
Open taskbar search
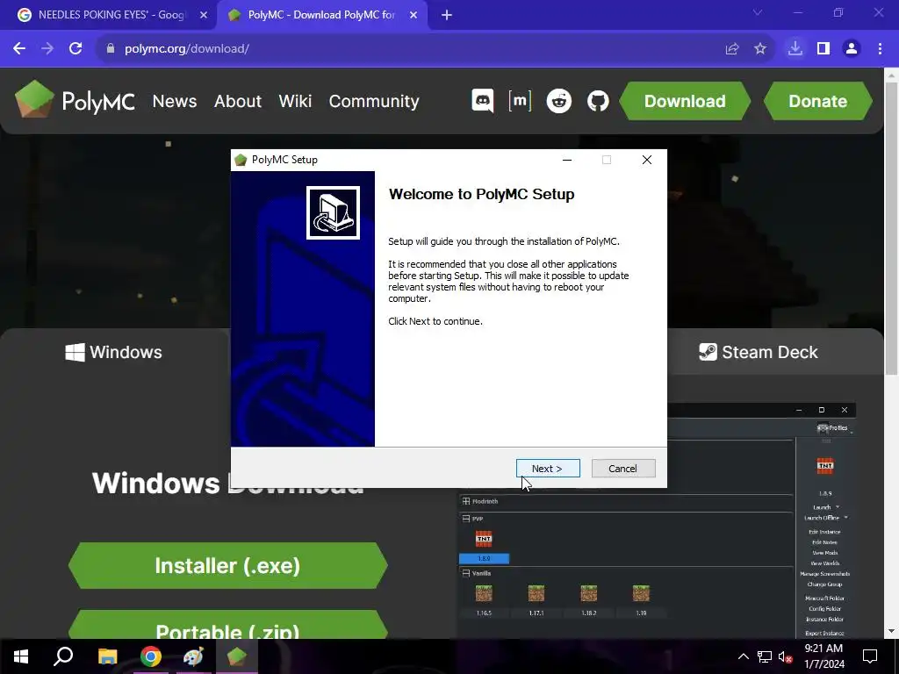(63, 656)
